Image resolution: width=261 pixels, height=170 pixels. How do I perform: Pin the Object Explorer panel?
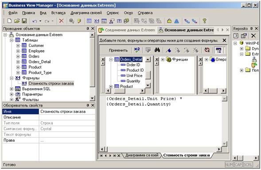(88, 29)
